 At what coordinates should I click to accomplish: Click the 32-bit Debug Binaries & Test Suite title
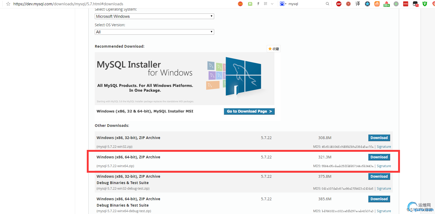[128, 180]
